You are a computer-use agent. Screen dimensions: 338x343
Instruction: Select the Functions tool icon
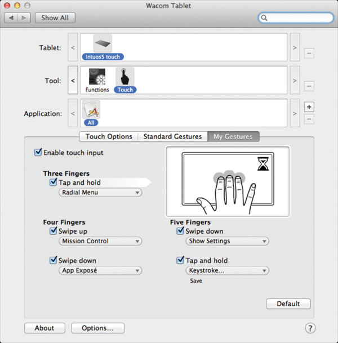tap(97, 77)
